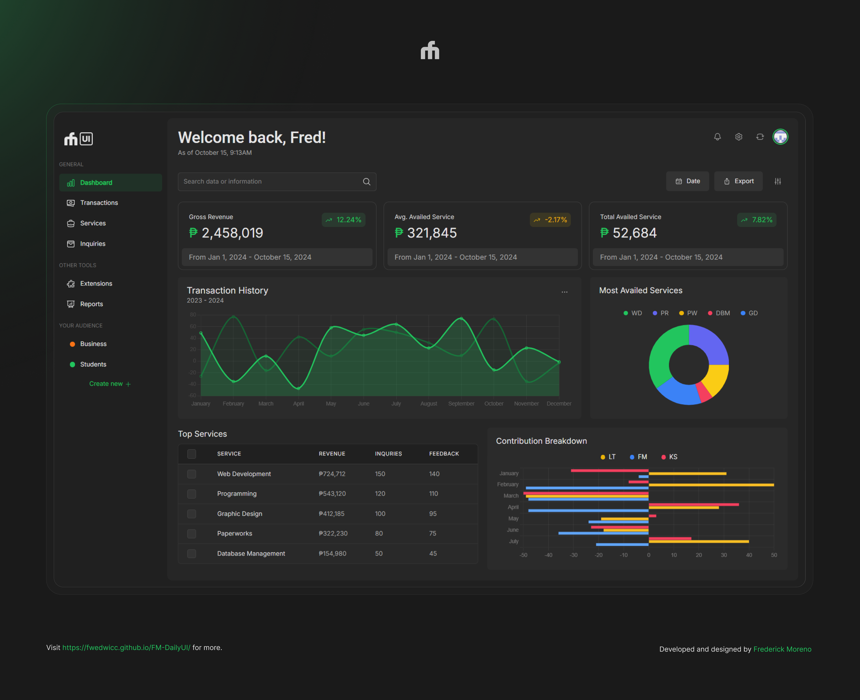Open the filter sliders icon near Export

(x=778, y=181)
